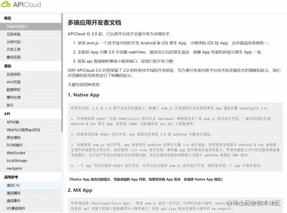
Task: Click list item about avm.js 技术栈
Action: coord(171,43)
